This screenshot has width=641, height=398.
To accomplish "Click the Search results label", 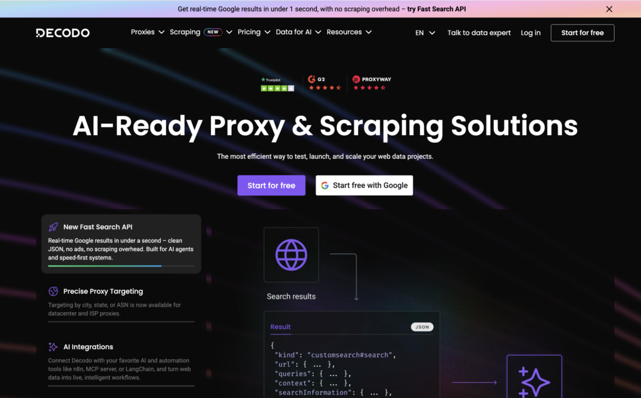I will click(x=291, y=297).
